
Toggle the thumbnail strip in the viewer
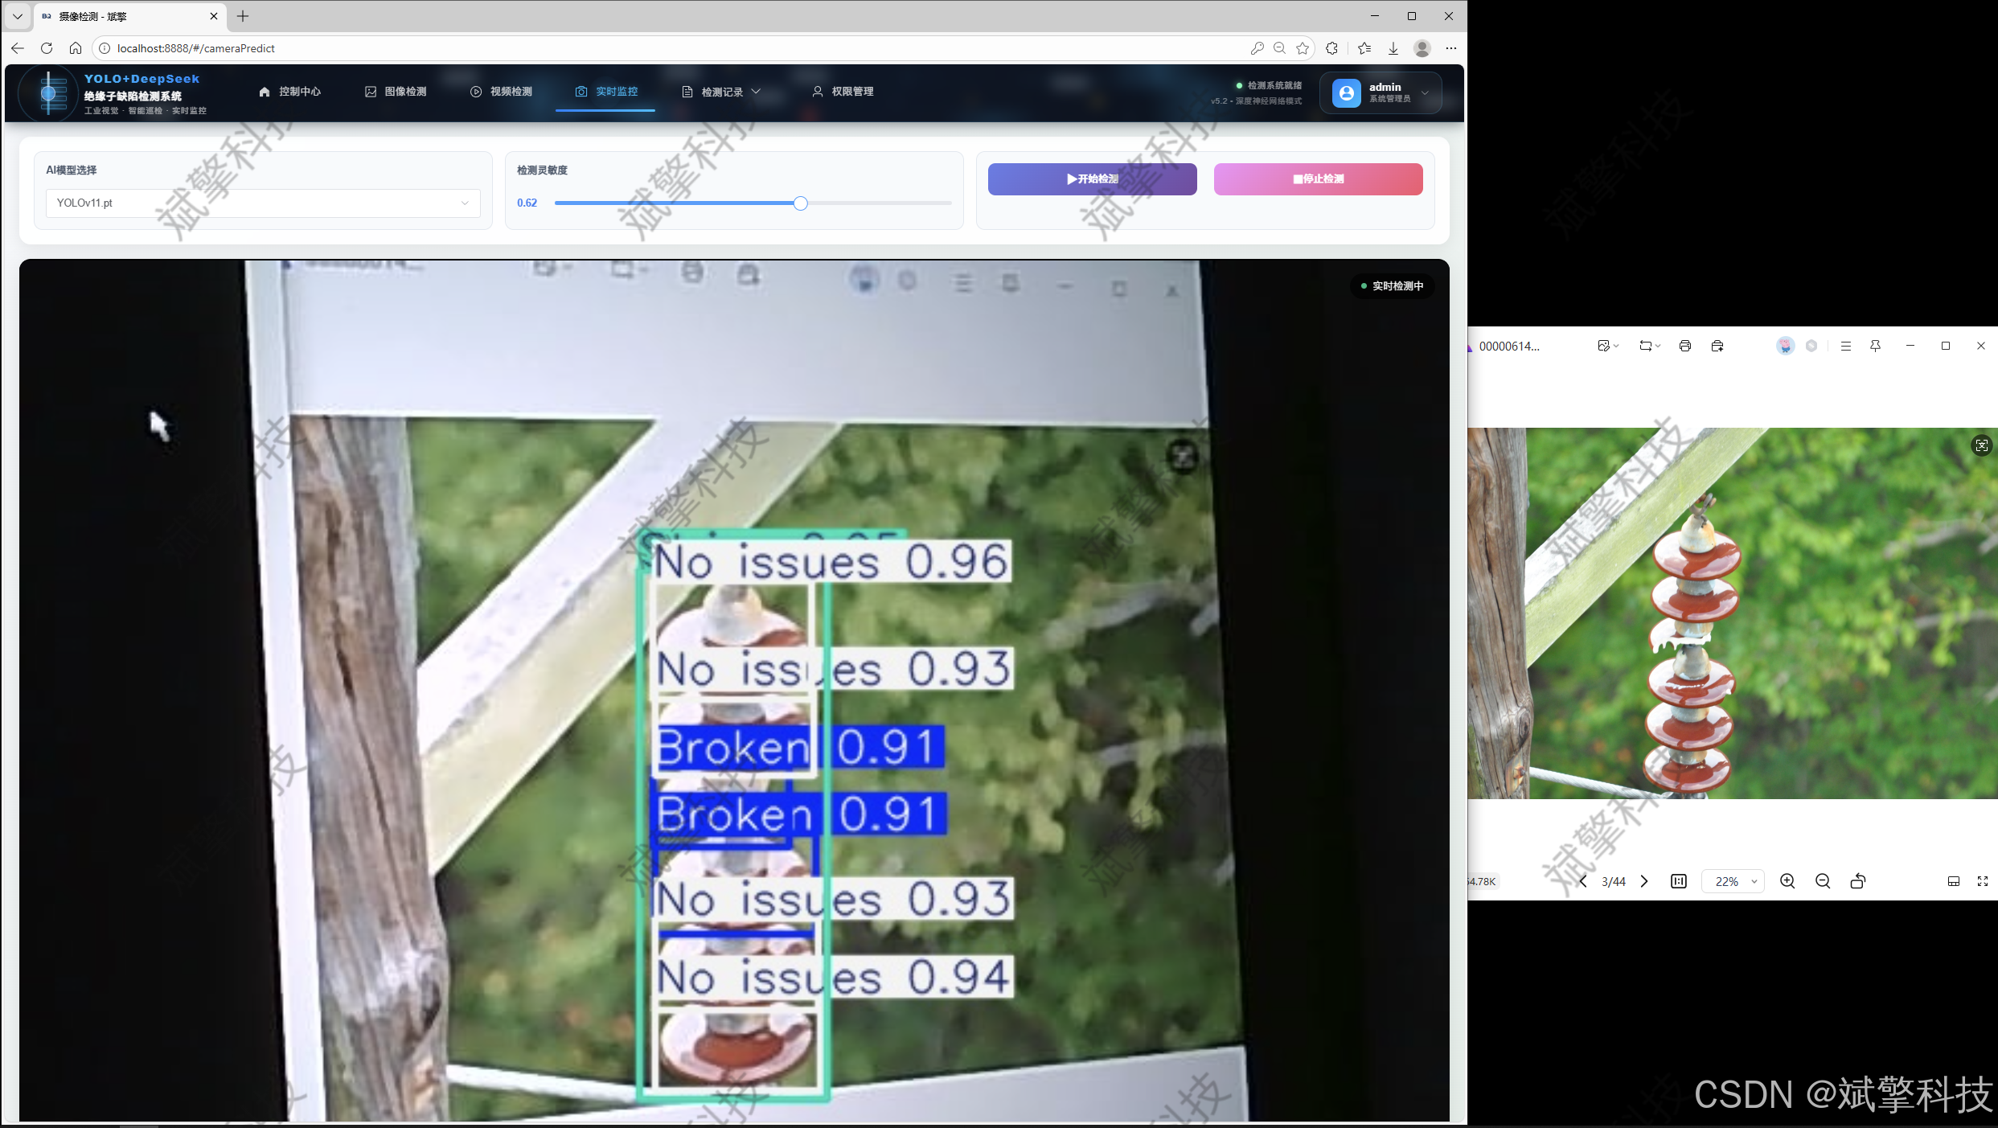[x=1954, y=881]
